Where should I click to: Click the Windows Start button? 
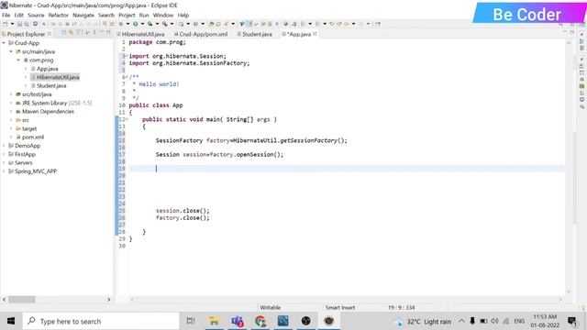(x=11, y=321)
